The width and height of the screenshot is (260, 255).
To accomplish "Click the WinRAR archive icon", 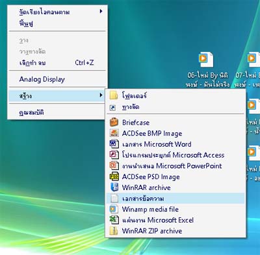I will coord(114,188).
